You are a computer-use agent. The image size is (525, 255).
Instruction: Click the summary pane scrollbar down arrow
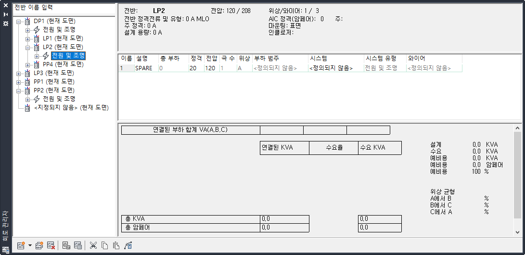[x=517, y=232]
